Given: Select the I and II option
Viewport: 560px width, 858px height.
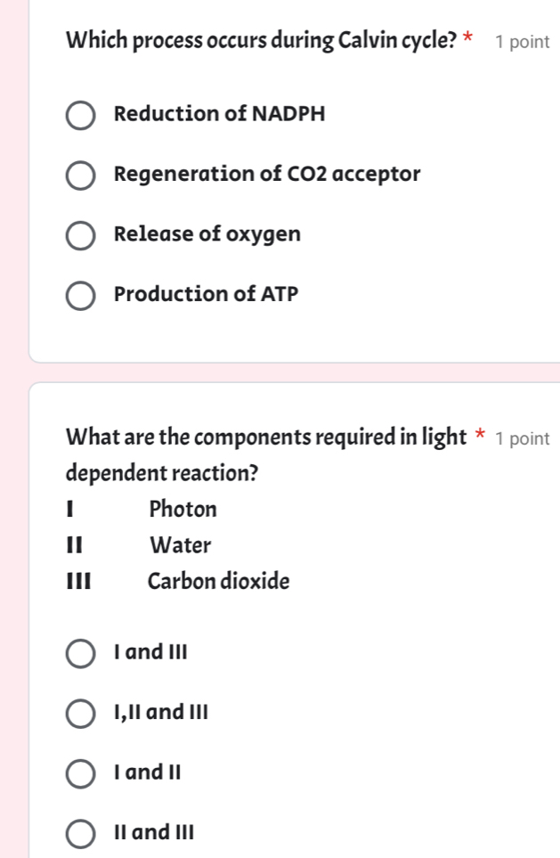Looking at the screenshot, I should [79, 773].
